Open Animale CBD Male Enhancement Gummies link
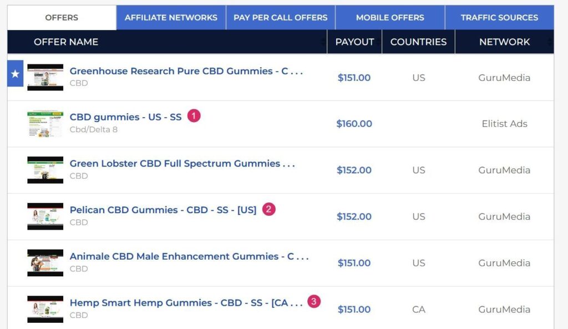This screenshot has width=568, height=329. click(189, 256)
